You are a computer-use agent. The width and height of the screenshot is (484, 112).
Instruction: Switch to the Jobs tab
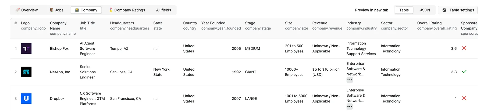[x=56, y=10]
